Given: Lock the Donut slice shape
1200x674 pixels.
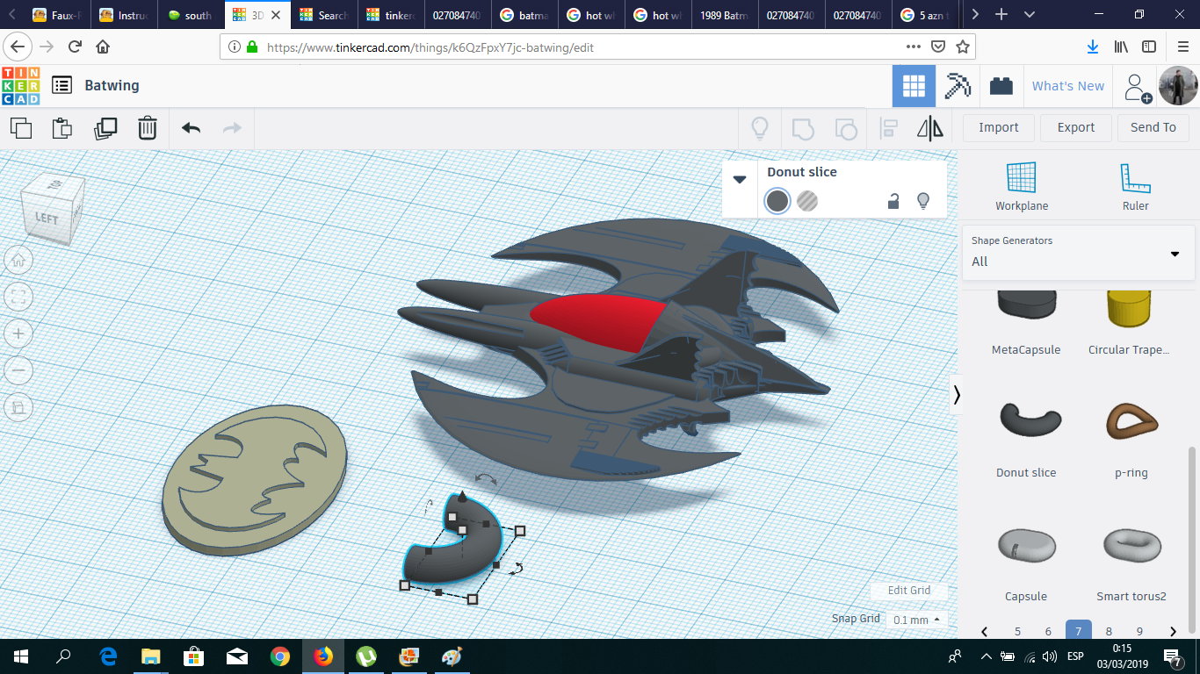Looking at the screenshot, I should click(893, 201).
